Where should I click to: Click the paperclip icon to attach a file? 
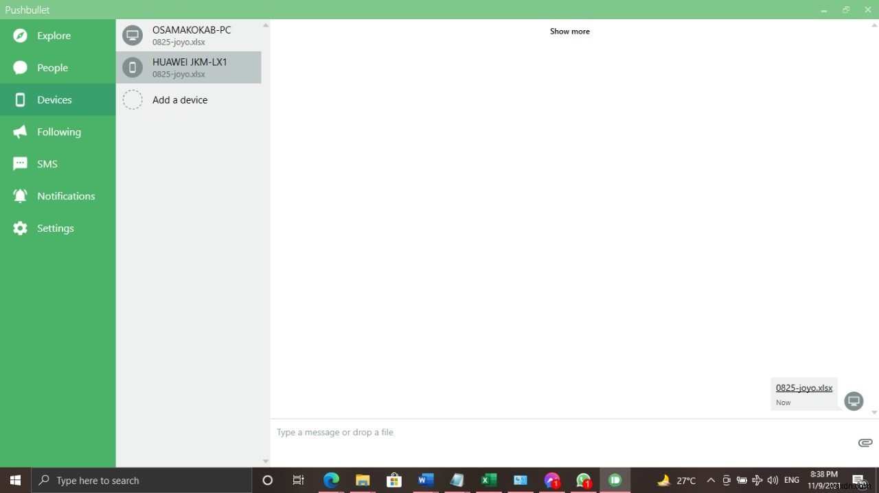pyautogui.click(x=865, y=443)
